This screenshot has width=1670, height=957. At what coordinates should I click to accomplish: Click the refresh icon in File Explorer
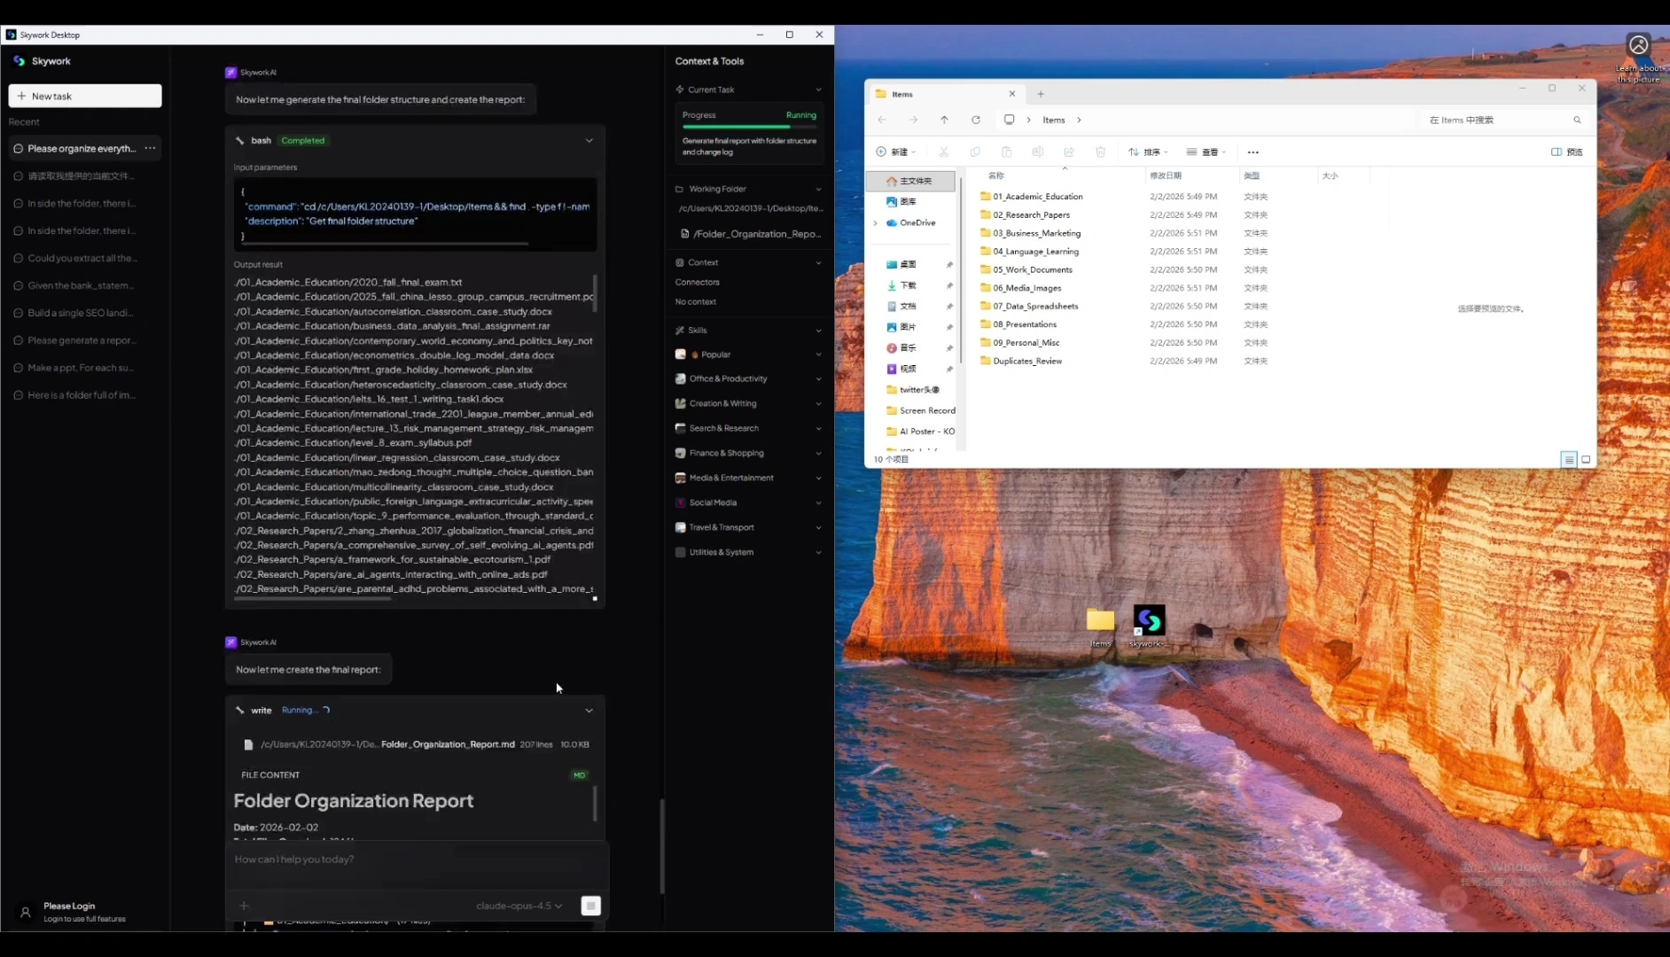tap(976, 120)
